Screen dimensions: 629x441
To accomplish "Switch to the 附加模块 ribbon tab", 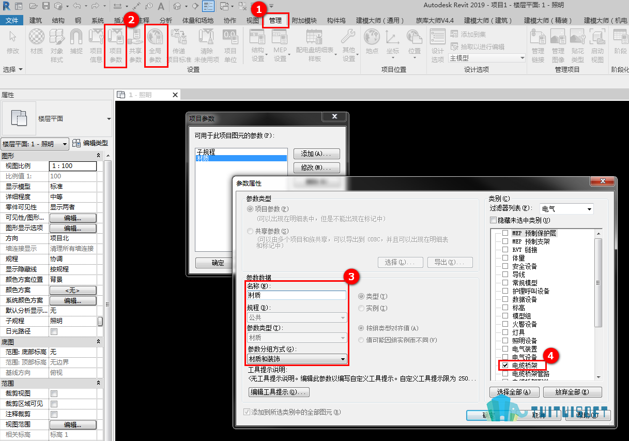I will click(x=304, y=21).
